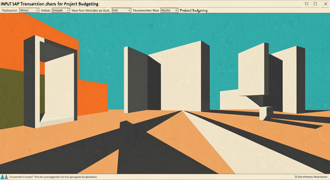Click the gray triangle icon in status bar
This screenshot has height=180, width=330.
pos(6,177)
